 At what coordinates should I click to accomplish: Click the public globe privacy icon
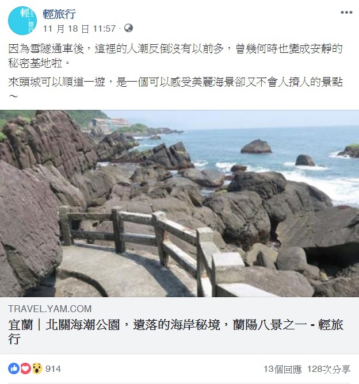[128, 28]
